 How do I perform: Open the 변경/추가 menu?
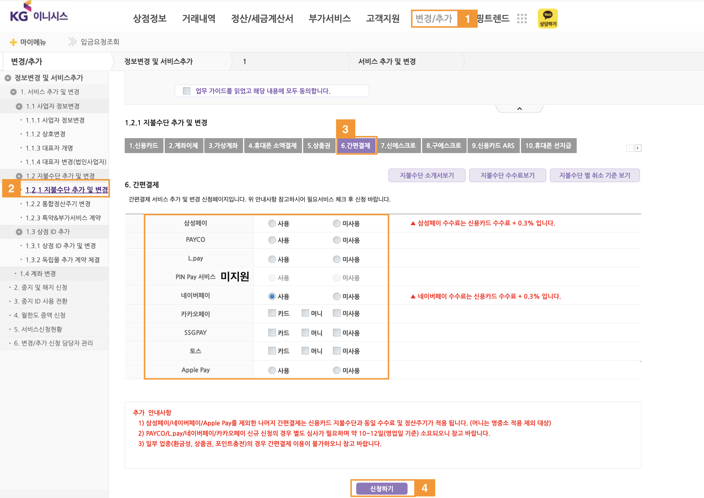click(434, 19)
